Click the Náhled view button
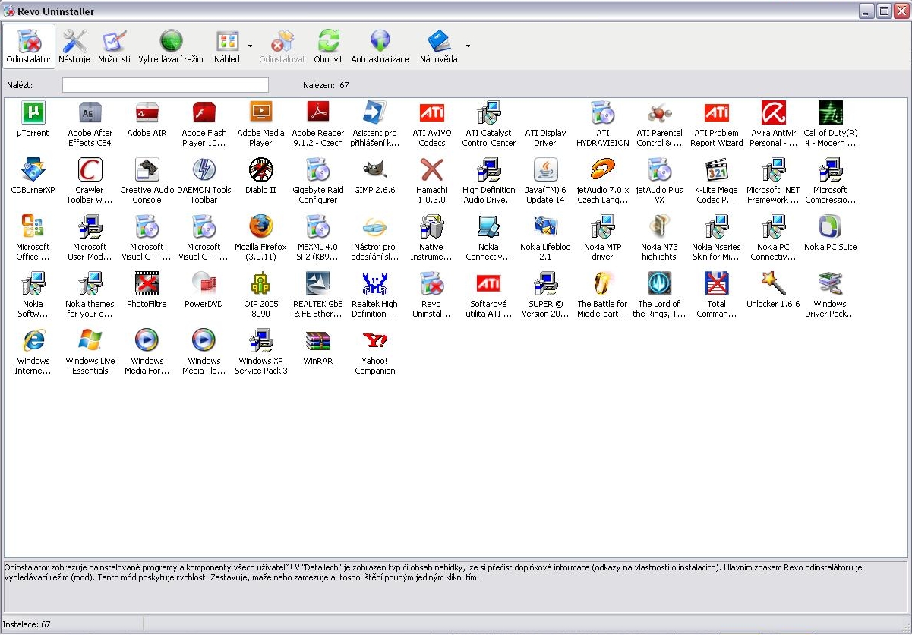 (x=227, y=46)
